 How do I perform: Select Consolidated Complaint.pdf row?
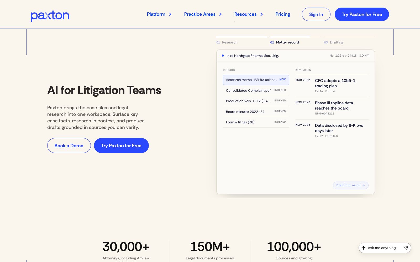pos(256,90)
